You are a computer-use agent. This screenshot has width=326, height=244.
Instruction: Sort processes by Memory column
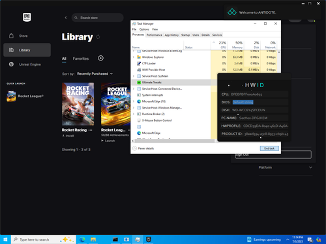click(235, 45)
